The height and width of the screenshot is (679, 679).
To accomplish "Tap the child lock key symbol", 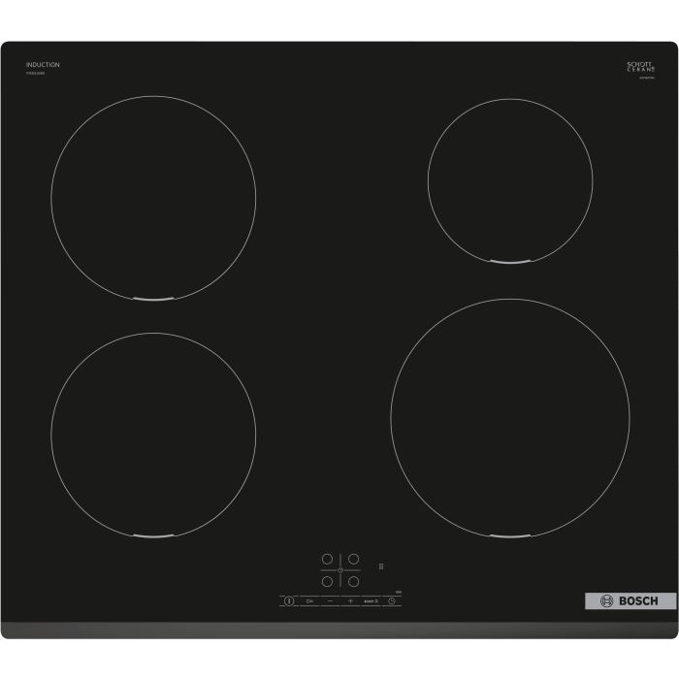I will [x=309, y=601].
